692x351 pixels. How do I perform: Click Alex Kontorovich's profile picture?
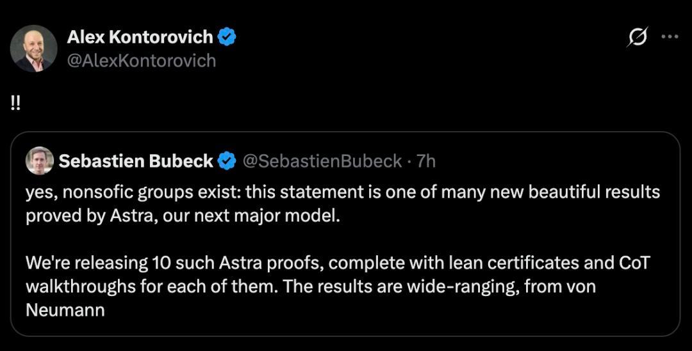(33, 49)
